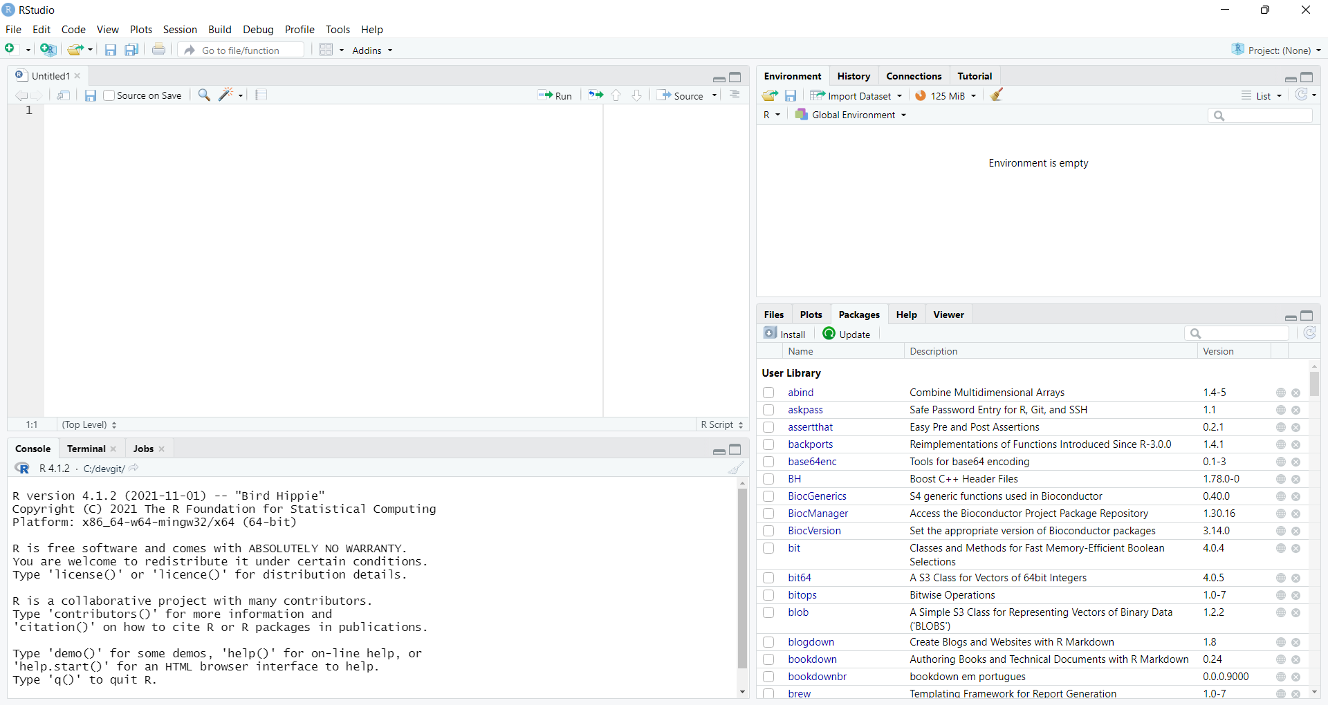Screen dimensions: 1328x705
Task: Open the 125 MiB memory usage dropdown
Action: [946, 96]
